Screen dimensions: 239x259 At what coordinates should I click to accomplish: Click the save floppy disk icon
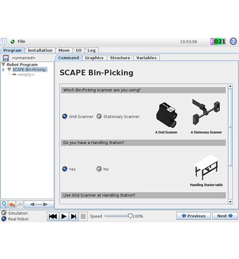coord(6,58)
